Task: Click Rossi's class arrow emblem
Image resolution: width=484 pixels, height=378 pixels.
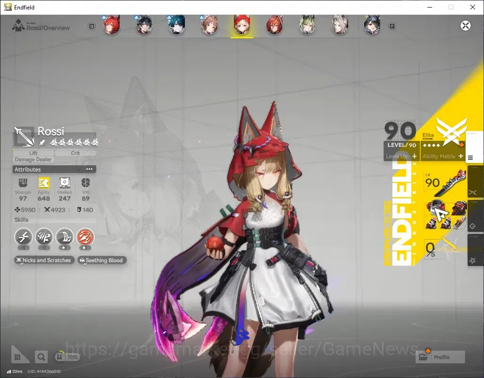Action: click(24, 137)
